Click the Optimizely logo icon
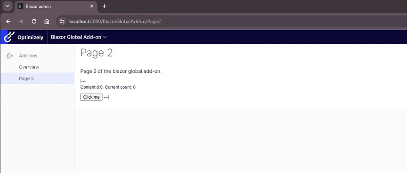The image size is (407, 173). click(x=9, y=37)
